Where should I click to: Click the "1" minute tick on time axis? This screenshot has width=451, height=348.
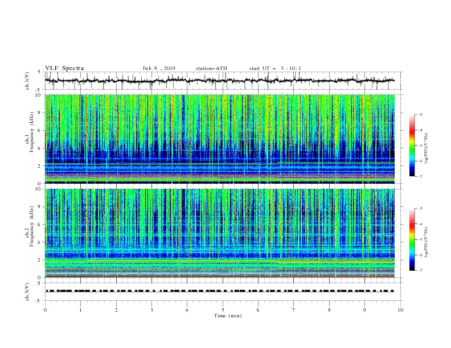tap(80, 310)
